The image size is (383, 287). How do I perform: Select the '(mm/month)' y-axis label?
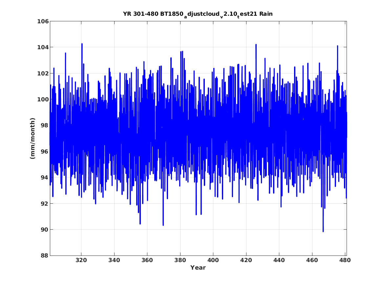coord(32,138)
